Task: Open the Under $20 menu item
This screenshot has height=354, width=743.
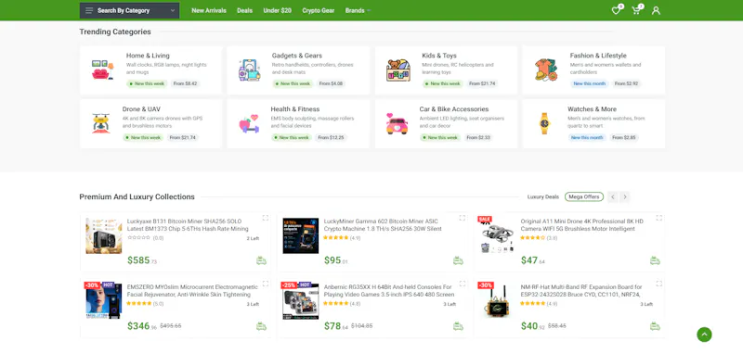Action: click(277, 10)
